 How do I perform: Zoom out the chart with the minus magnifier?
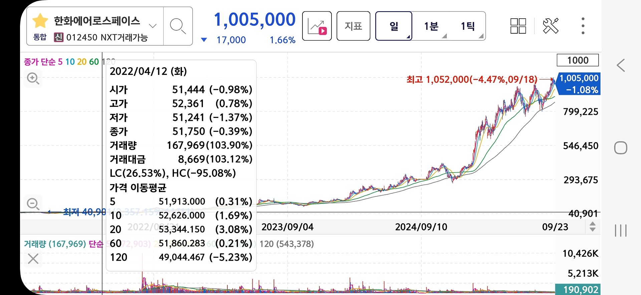[33, 203]
